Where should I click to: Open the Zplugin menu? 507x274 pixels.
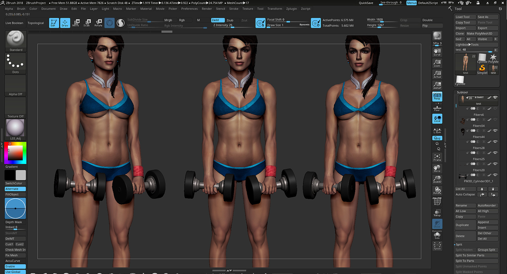pos(292,9)
